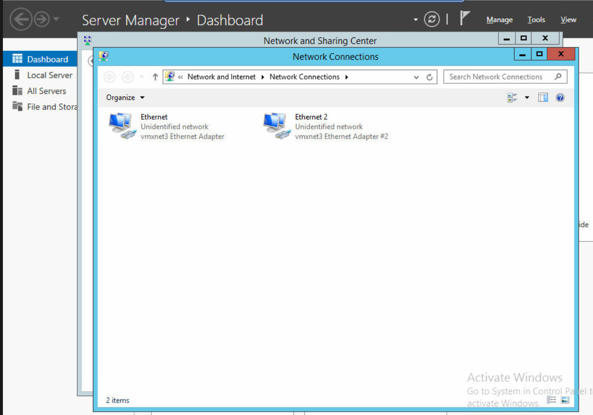Open the Organize menu

coord(125,98)
